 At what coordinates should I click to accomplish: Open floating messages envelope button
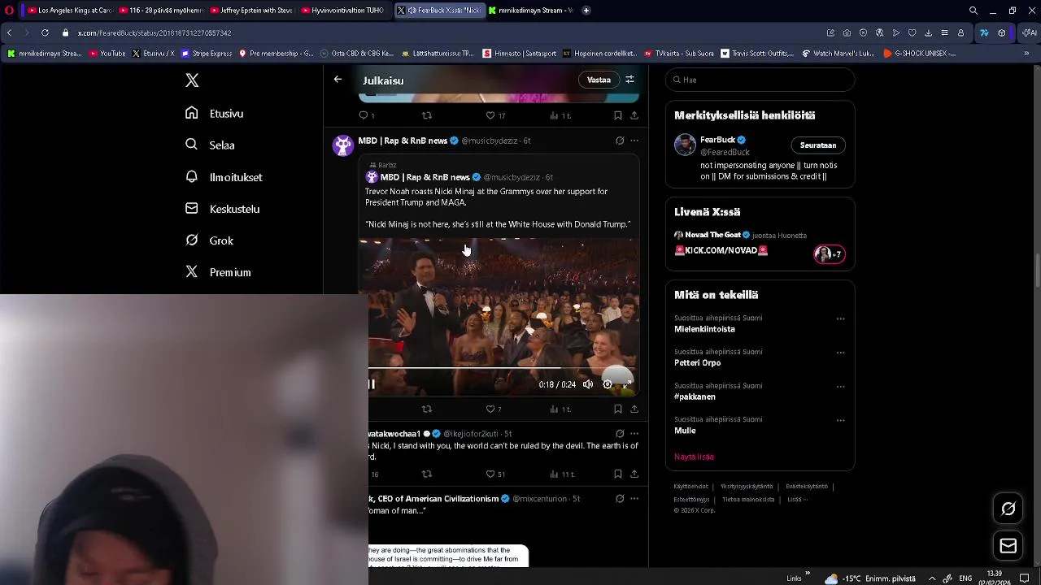pyautogui.click(x=1008, y=546)
